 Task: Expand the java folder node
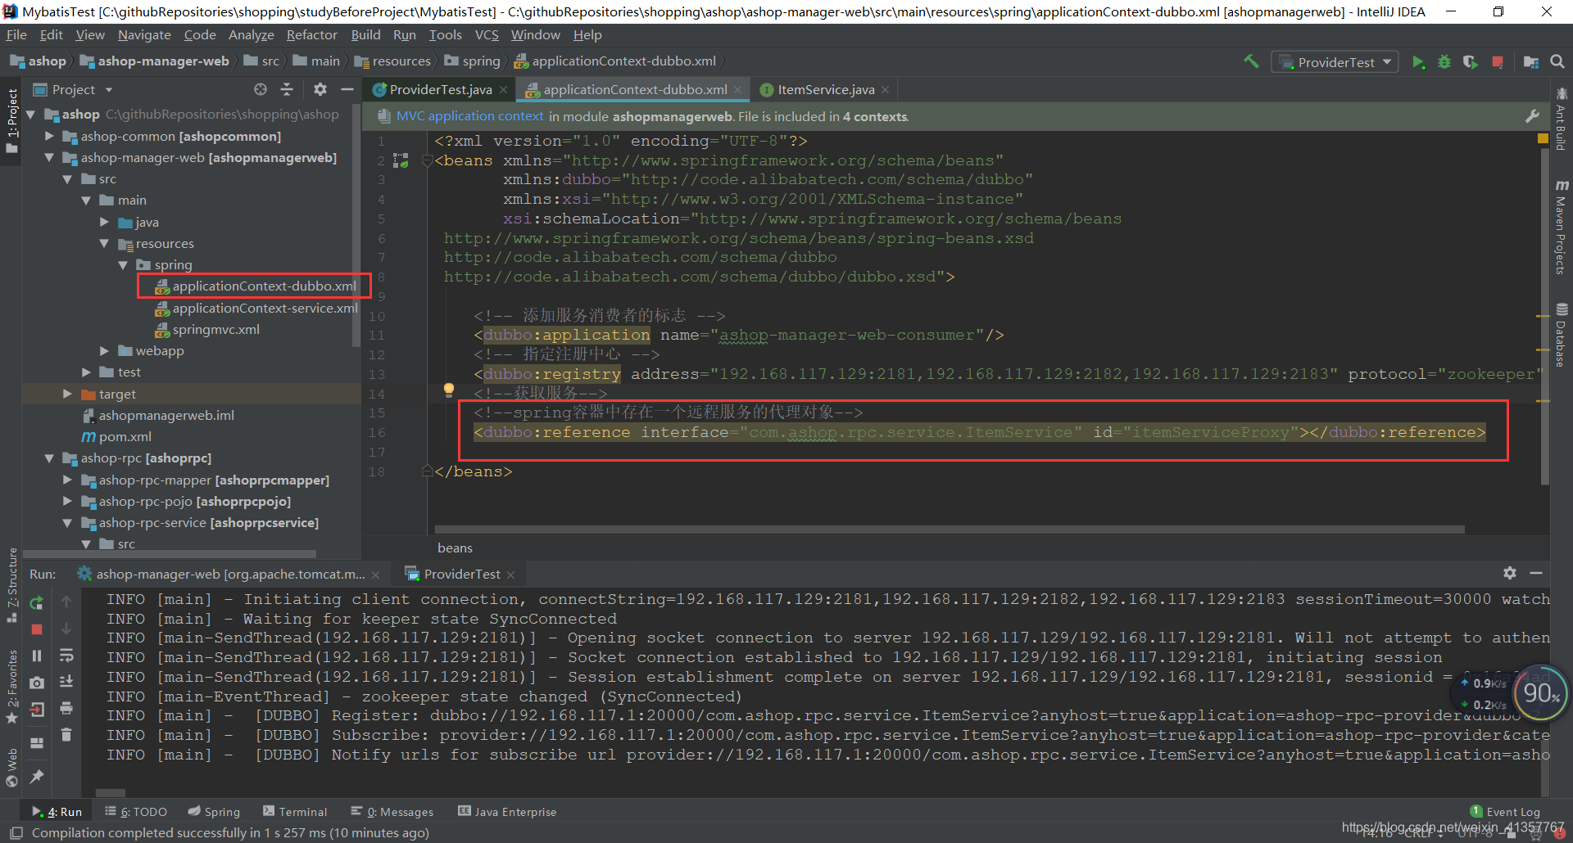point(104,222)
